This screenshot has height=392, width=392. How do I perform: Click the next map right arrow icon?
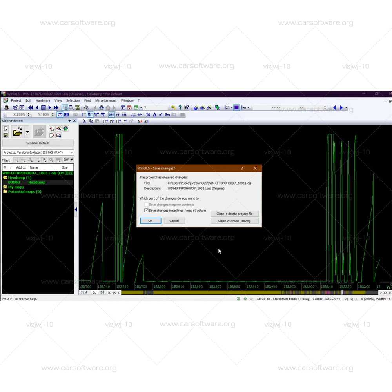tap(49, 107)
